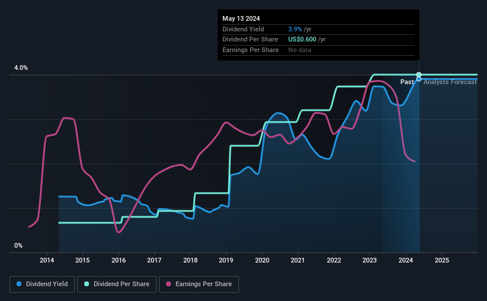
Task: Click the 2016 x-axis label
Action: pos(119,260)
